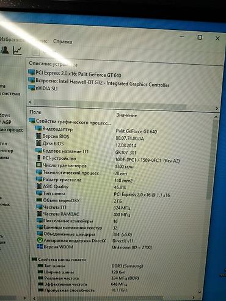The image size is (226, 301).
Task: Select PCI Express 2.0 x16 Palit GeForce GT 640 device
Action: 78,74
